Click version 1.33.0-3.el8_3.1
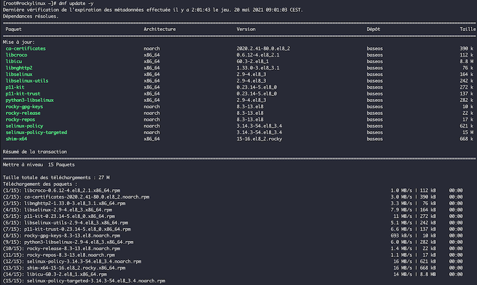This screenshot has width=477, height=285. click(258, 68)
